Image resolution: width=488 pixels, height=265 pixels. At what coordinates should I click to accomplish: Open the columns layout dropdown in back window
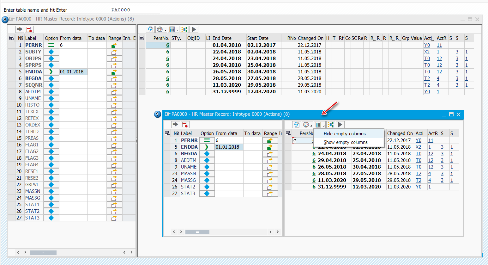coord(173,29)
